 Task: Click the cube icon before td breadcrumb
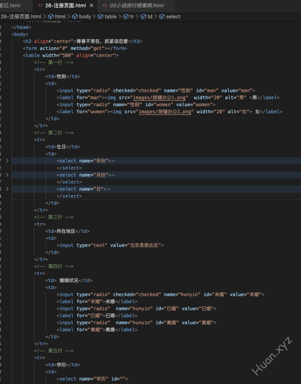point(143,16)
